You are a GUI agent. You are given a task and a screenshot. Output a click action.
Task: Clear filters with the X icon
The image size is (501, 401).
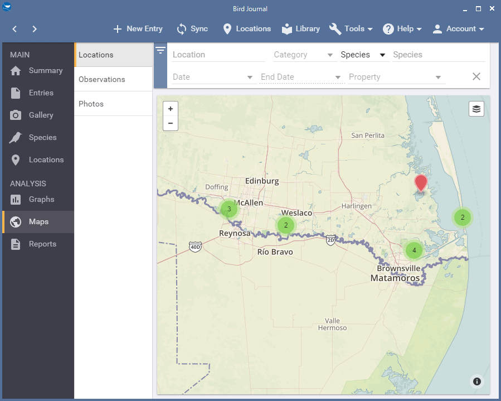(x=476, y=77)
